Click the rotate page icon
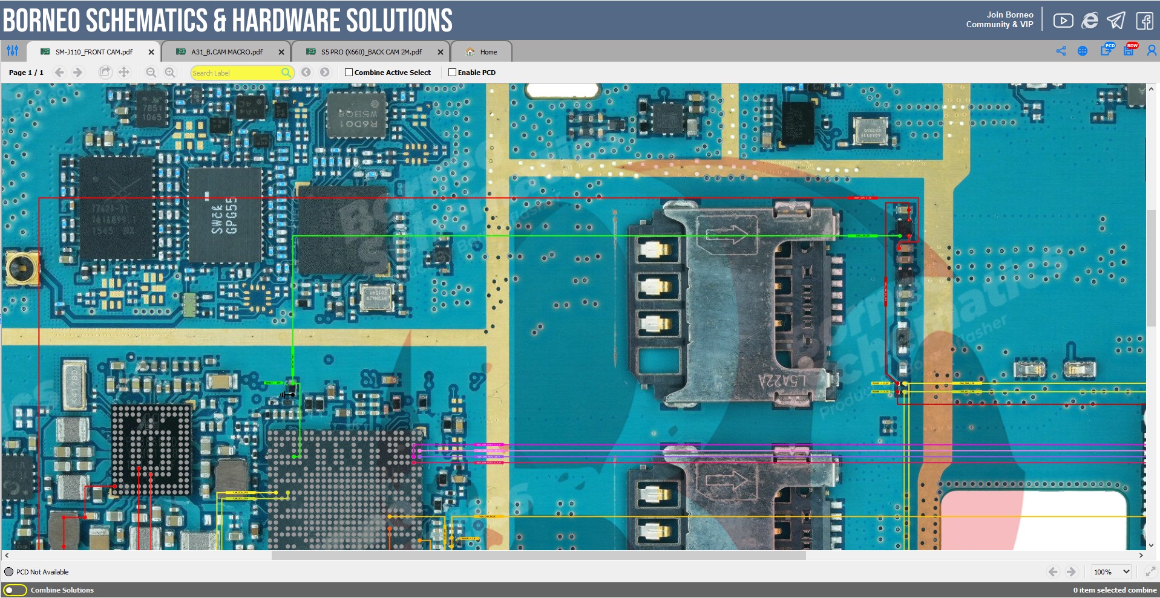The image size is (1160, 598). 105,73
